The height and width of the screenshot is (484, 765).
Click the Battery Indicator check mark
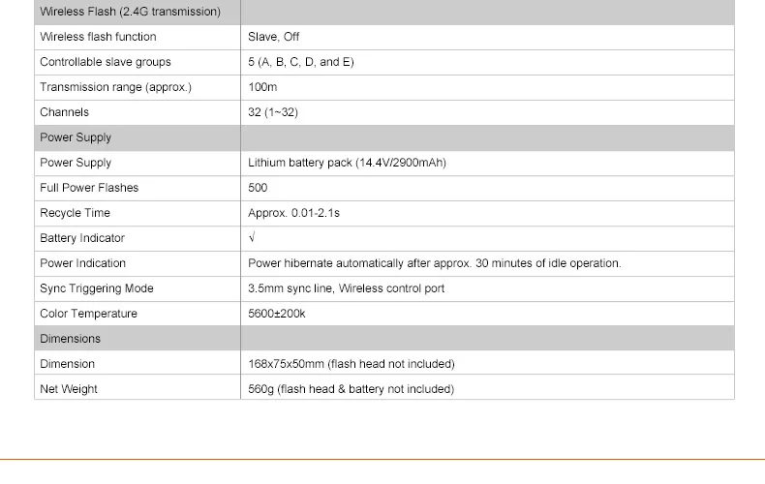point(252,237)
